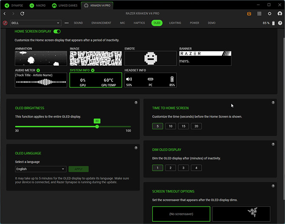Select the Kraken V4 Pro tab
Viewport: 285px width, 224px height.
[97, 6]
